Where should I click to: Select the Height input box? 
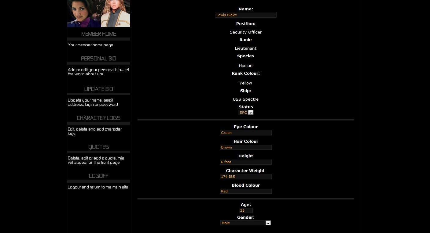(246, 162)
